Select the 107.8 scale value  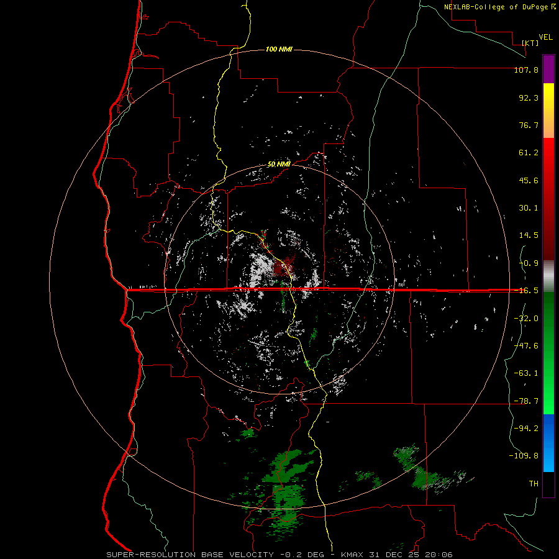[x=526, y=70]
